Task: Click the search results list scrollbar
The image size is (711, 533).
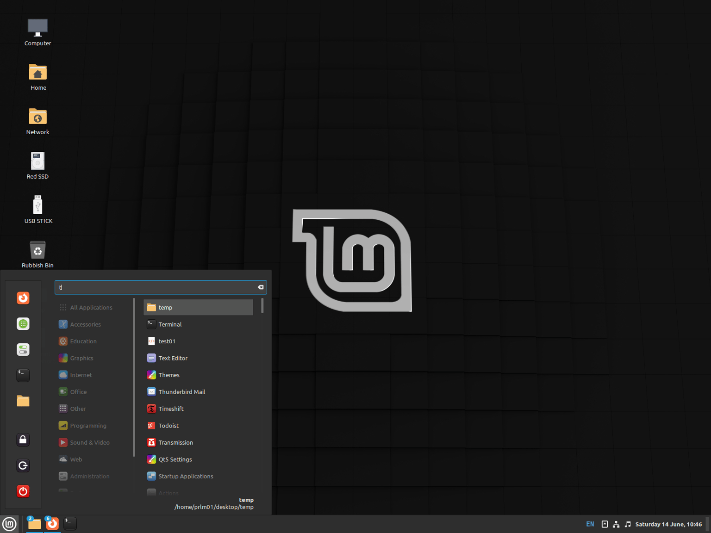Action: click(x=262, y=306)
